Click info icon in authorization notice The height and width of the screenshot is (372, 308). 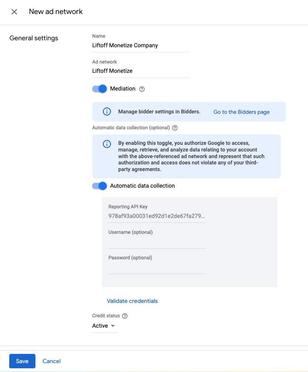point(107,144)
